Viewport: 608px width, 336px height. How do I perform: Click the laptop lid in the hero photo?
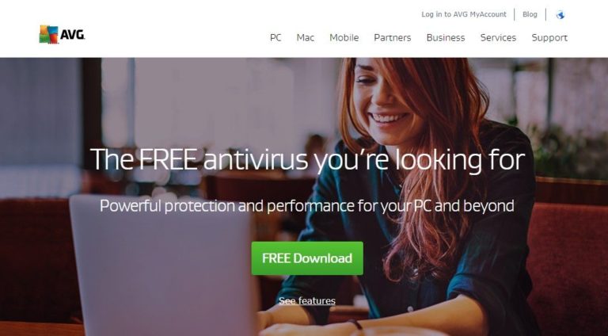pyautogui.click(x=163, y=265)
